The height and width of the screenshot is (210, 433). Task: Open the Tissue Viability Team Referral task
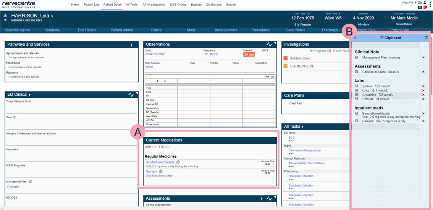[x=306, y=163]
